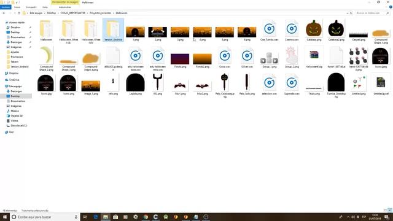This screenshot has width=393, height=221.
Task: Select the Image_5.png thumbnail
Action: click(x=91, y=87)
